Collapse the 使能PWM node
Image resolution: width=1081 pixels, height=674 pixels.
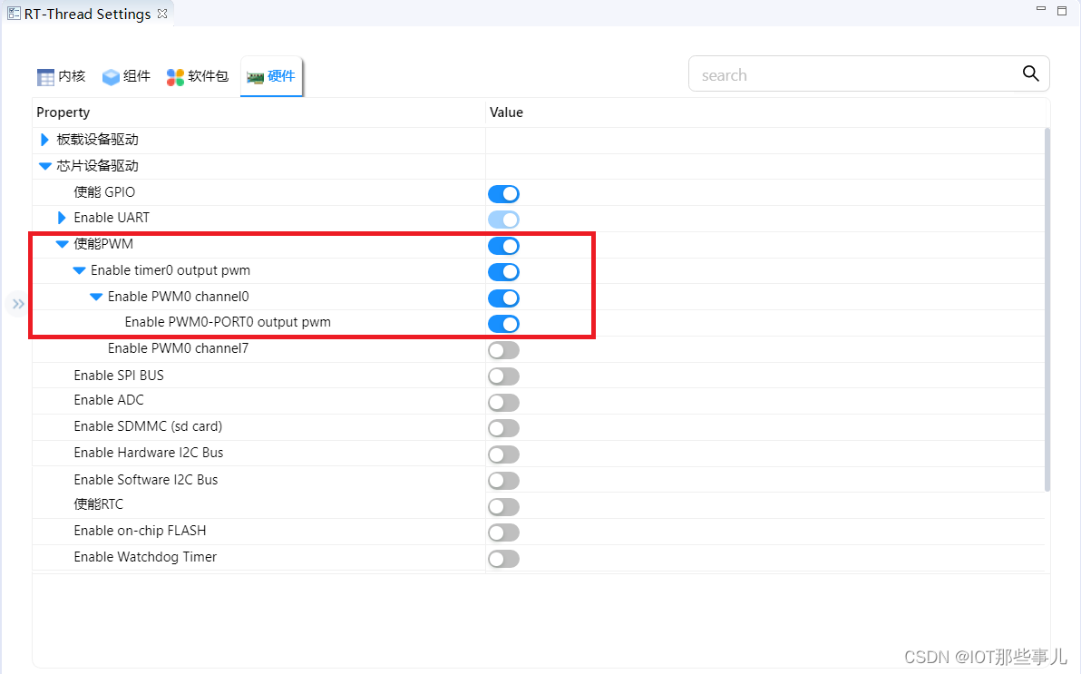(x=62, y=244)
